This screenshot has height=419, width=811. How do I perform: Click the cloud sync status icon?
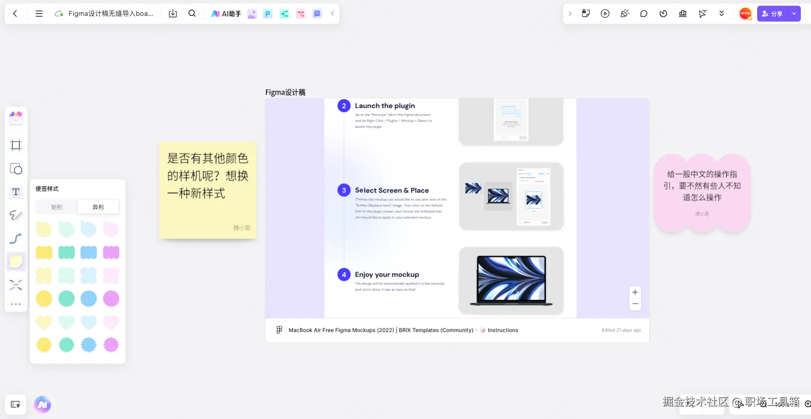[x=59, y=14]
